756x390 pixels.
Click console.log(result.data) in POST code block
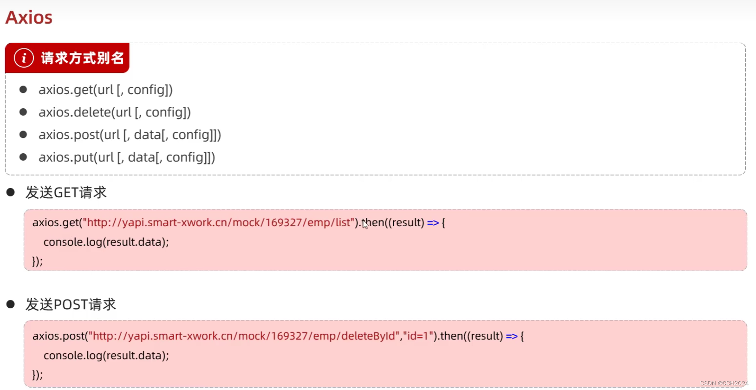pyautogui.click(x=106, y=356)
